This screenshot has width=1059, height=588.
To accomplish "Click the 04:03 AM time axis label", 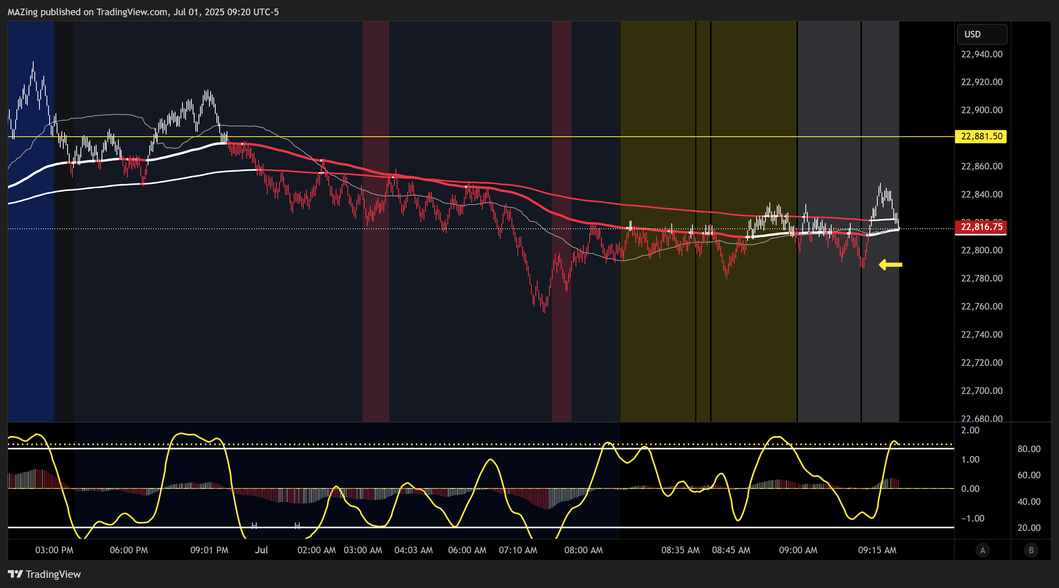I will pyautogui.click(x=413, y=550).
